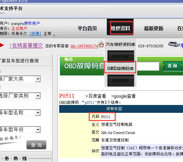
Task: Open the 百度查看 link
Action: point(96,96)
